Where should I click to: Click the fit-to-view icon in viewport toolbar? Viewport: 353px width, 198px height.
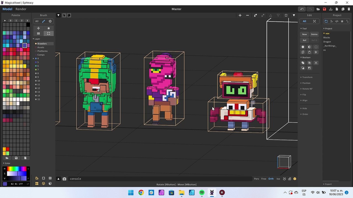tap(286, 15)
